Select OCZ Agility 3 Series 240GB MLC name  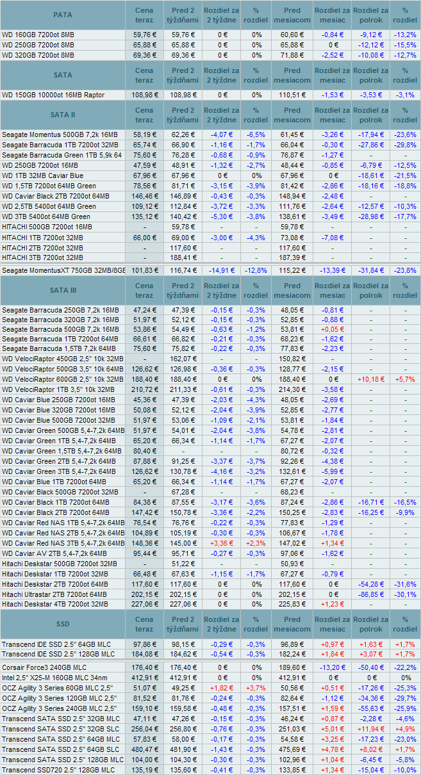60,708
